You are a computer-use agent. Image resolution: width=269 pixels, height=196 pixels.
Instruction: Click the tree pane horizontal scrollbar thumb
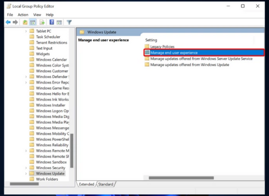(x=24, y=184)
